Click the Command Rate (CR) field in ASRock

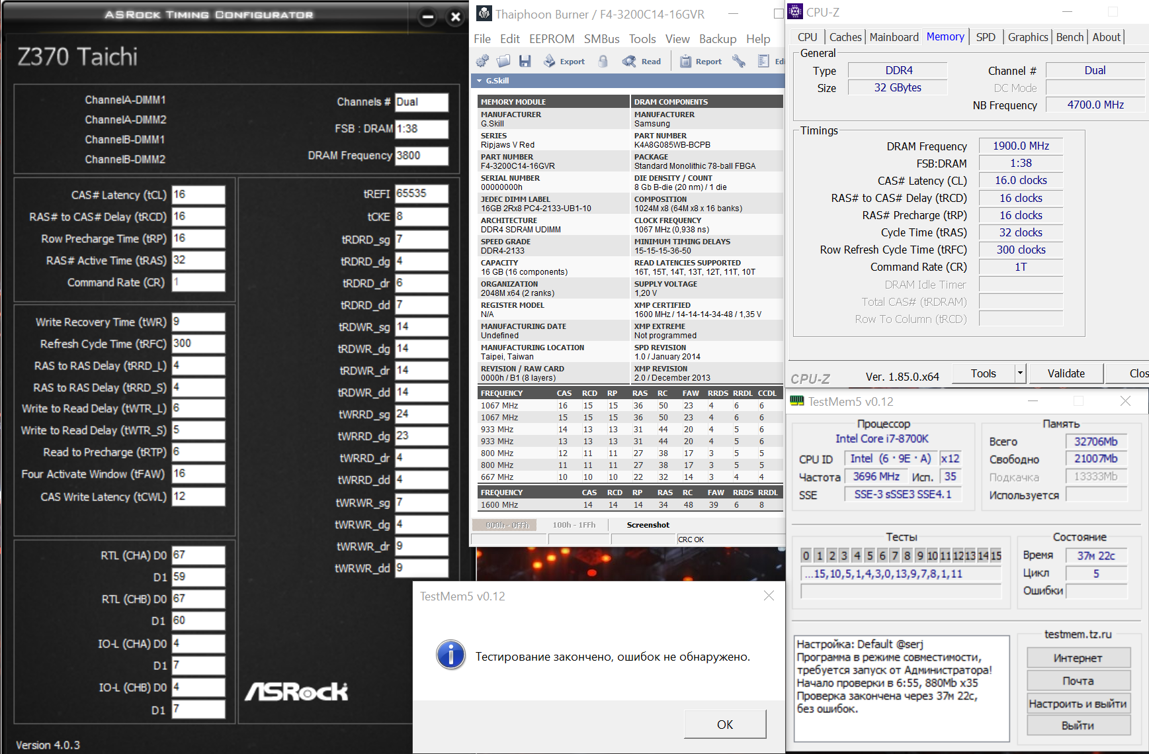198,282
